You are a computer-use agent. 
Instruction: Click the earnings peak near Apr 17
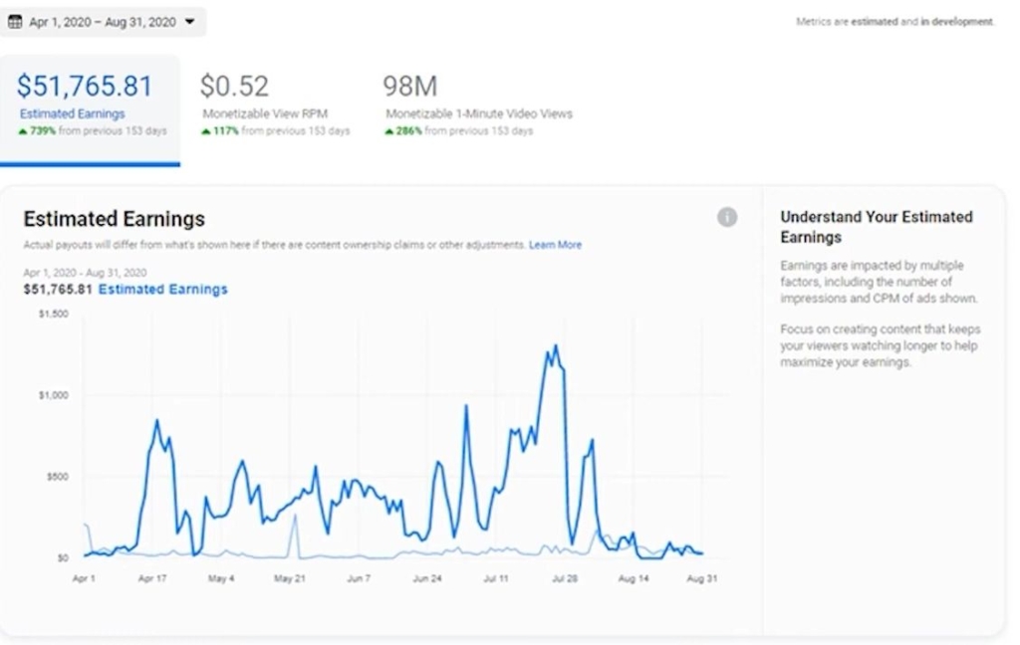point(156,421)
